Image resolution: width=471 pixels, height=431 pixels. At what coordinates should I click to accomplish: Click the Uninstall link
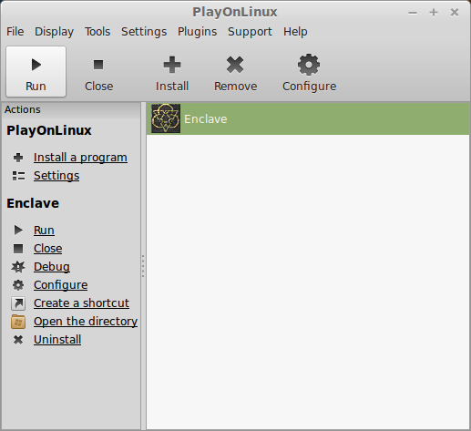(x=57, y=340)
